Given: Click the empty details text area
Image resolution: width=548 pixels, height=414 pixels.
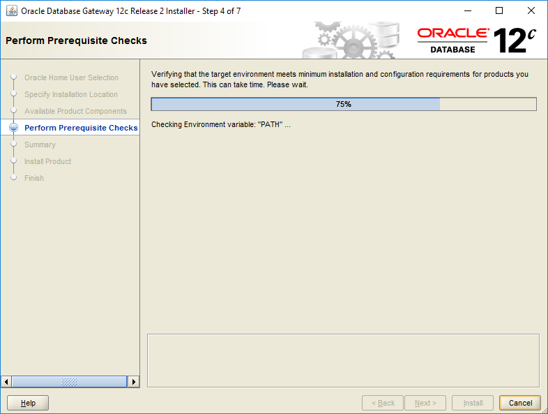Looking at the screenshot, I should (343, 360).
